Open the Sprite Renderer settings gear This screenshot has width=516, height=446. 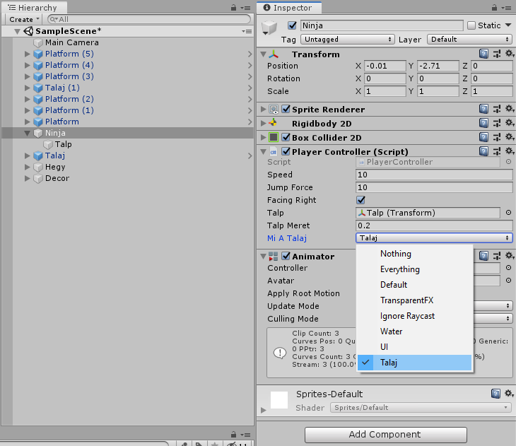(x=508, y=109)
